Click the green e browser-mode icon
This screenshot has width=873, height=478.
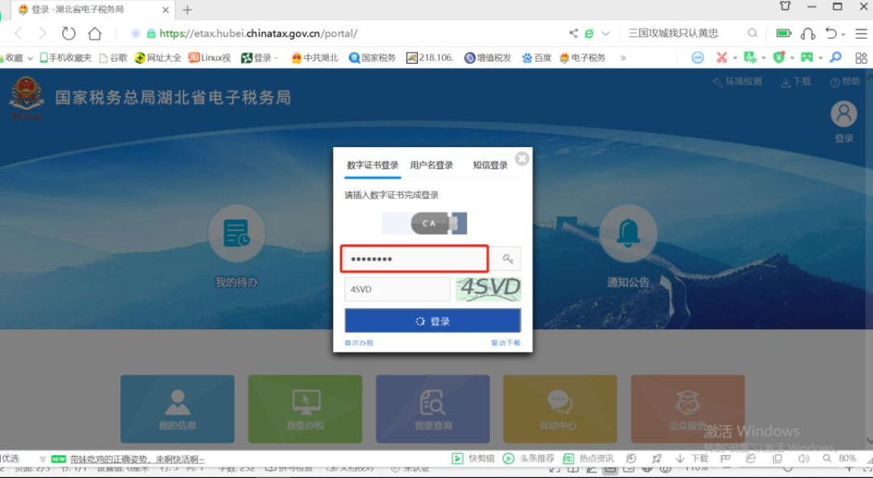[x=588, y=33]
